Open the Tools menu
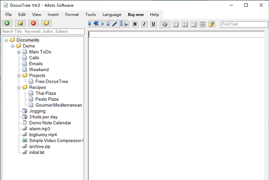This screenshot has width=269, height=180. click(x=90, y=14)
